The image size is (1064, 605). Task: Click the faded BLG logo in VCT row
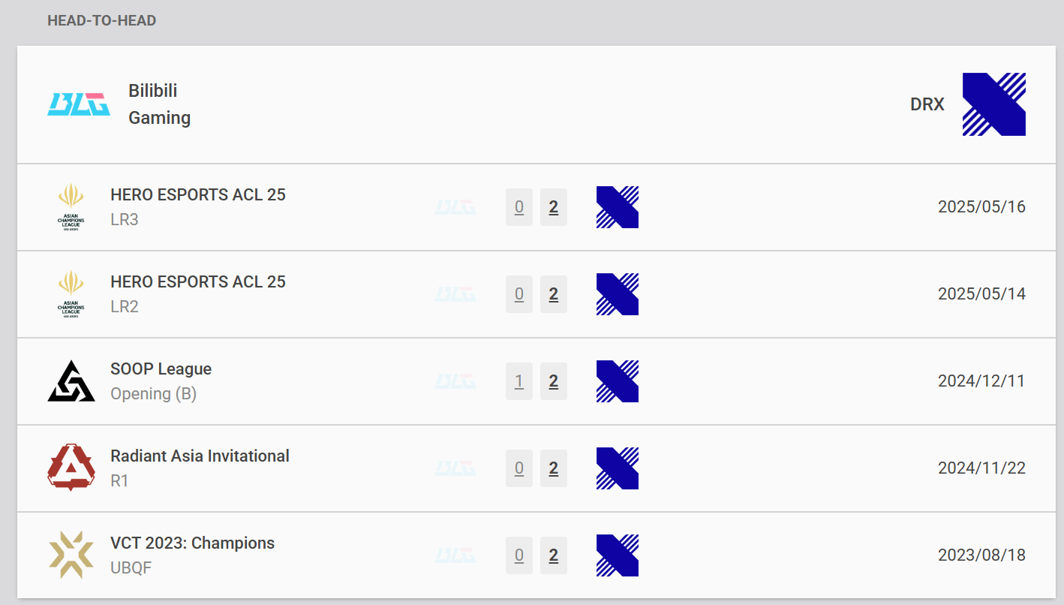click(455, 555)
